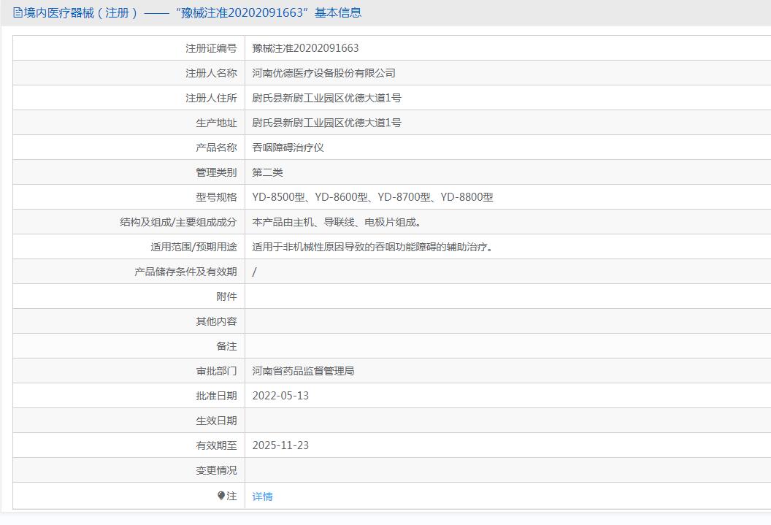The width and height of the screenshot is (771, 525).
Task: Click the 注册人住所 label
Action: pos(211,98)
